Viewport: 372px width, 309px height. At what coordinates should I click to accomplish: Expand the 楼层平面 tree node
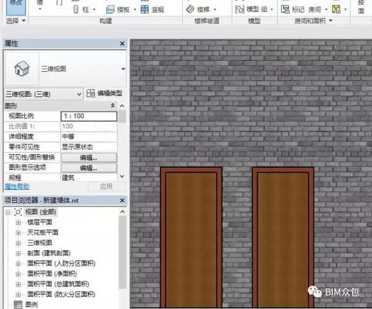tap(18, 222)
